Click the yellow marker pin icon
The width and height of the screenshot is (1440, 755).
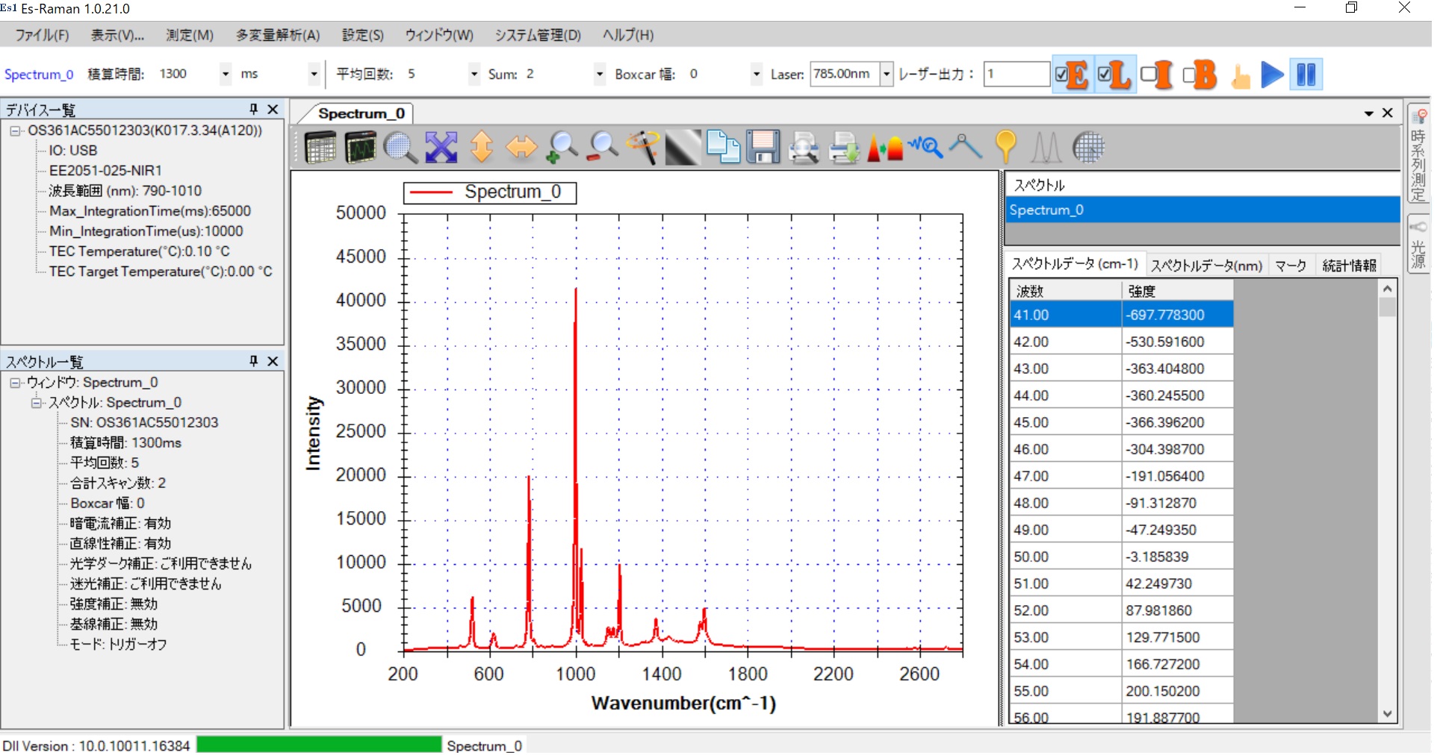1005,147
